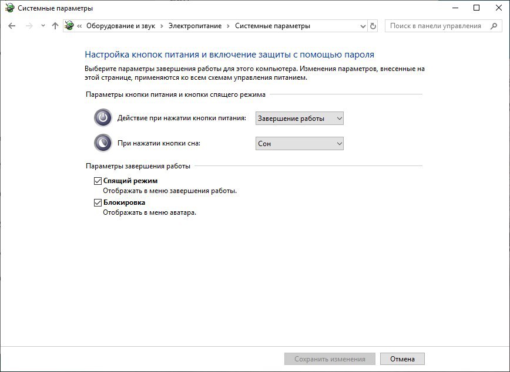The image size is (510, 372).
Task: Click the "Системные параметры" breadcrumb
Action: coord(273,26)
